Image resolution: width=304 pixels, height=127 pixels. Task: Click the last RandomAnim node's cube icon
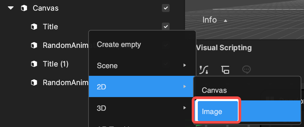pos(34,82)
